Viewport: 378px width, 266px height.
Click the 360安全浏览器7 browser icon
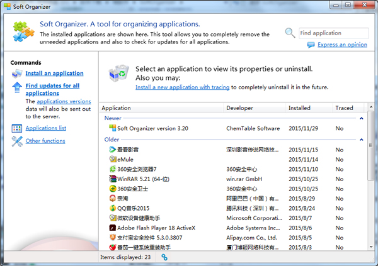[113, 169]
